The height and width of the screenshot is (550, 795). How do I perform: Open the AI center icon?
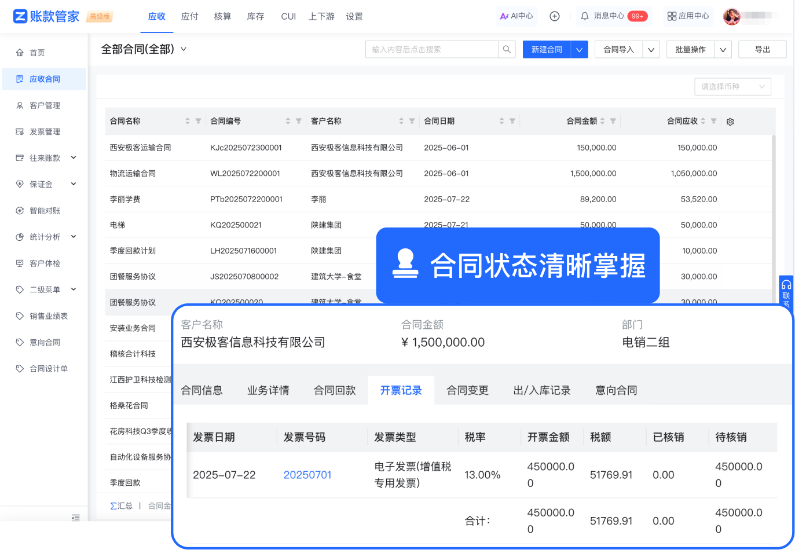504,16
